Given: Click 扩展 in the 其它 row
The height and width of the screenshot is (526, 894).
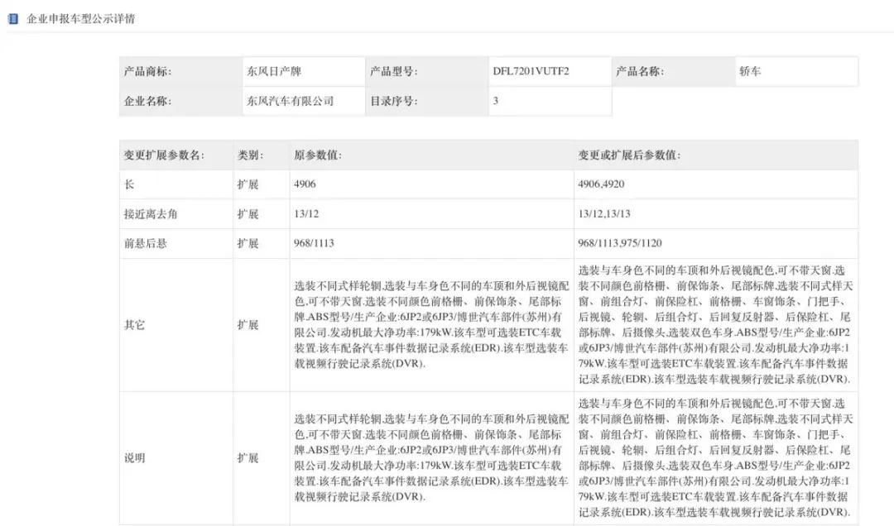Looking at the screenshot, I should [x=248, y=325].
